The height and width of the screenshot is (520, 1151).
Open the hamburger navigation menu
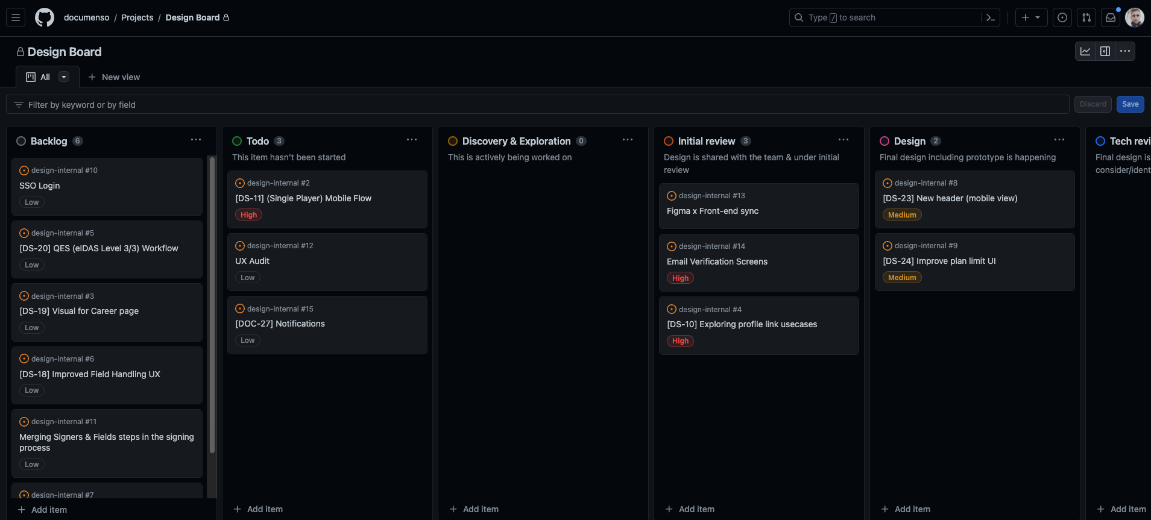[16, 17]
